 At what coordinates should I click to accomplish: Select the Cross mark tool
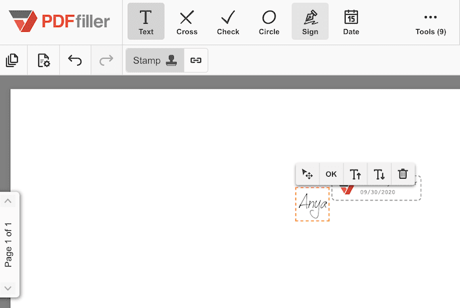(x=187, y=22)
